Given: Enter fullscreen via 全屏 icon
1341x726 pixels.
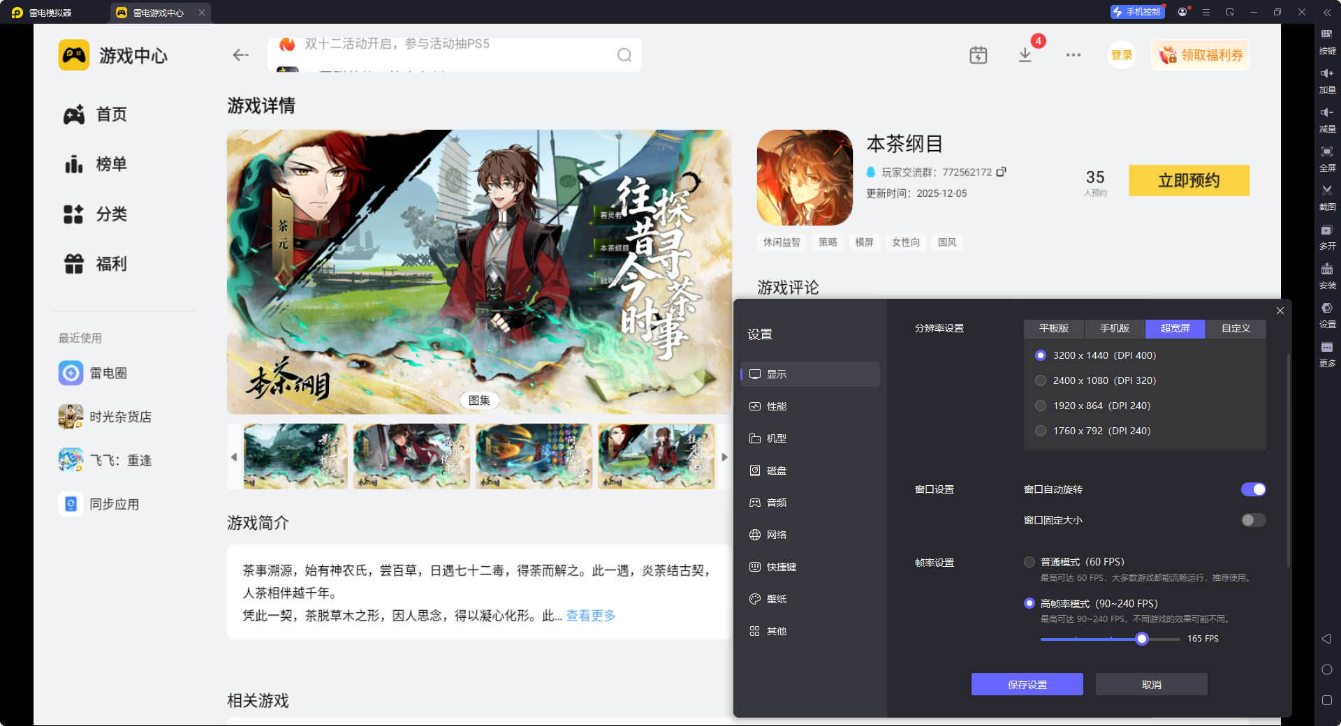Looking at the screenshot, I should click(x=1327, y=158).
